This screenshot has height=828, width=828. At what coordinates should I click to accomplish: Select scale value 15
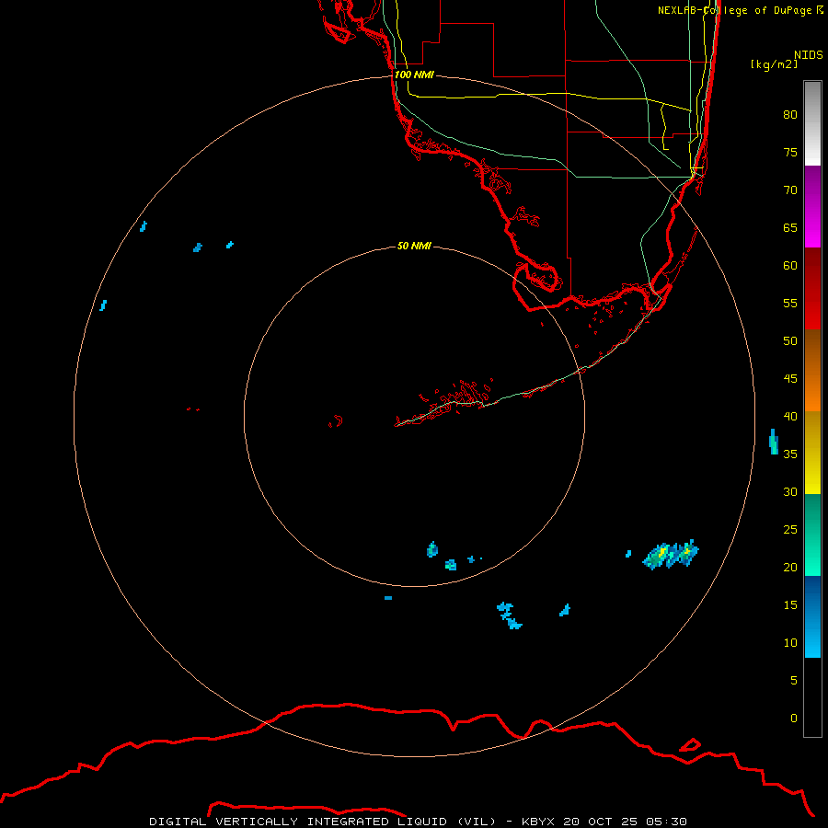(x=790, y=605)
